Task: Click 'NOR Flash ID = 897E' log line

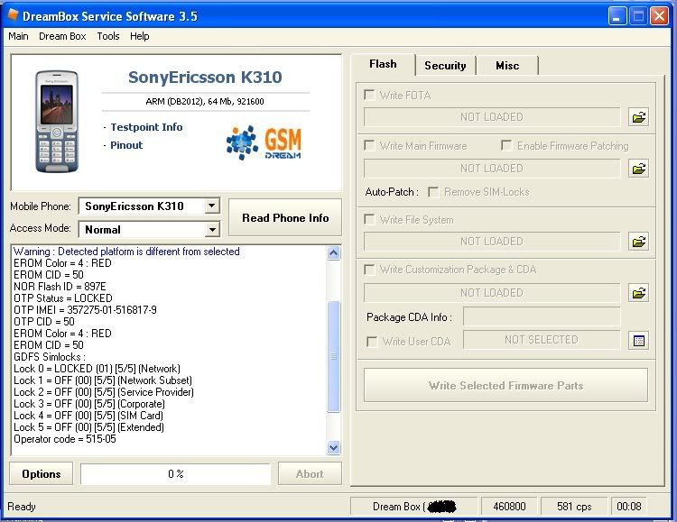Action: (60, 287)
